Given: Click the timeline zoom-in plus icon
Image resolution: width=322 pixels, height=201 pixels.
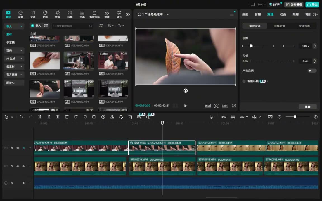Looking at the screenshot, I should (x=316, y=117).
